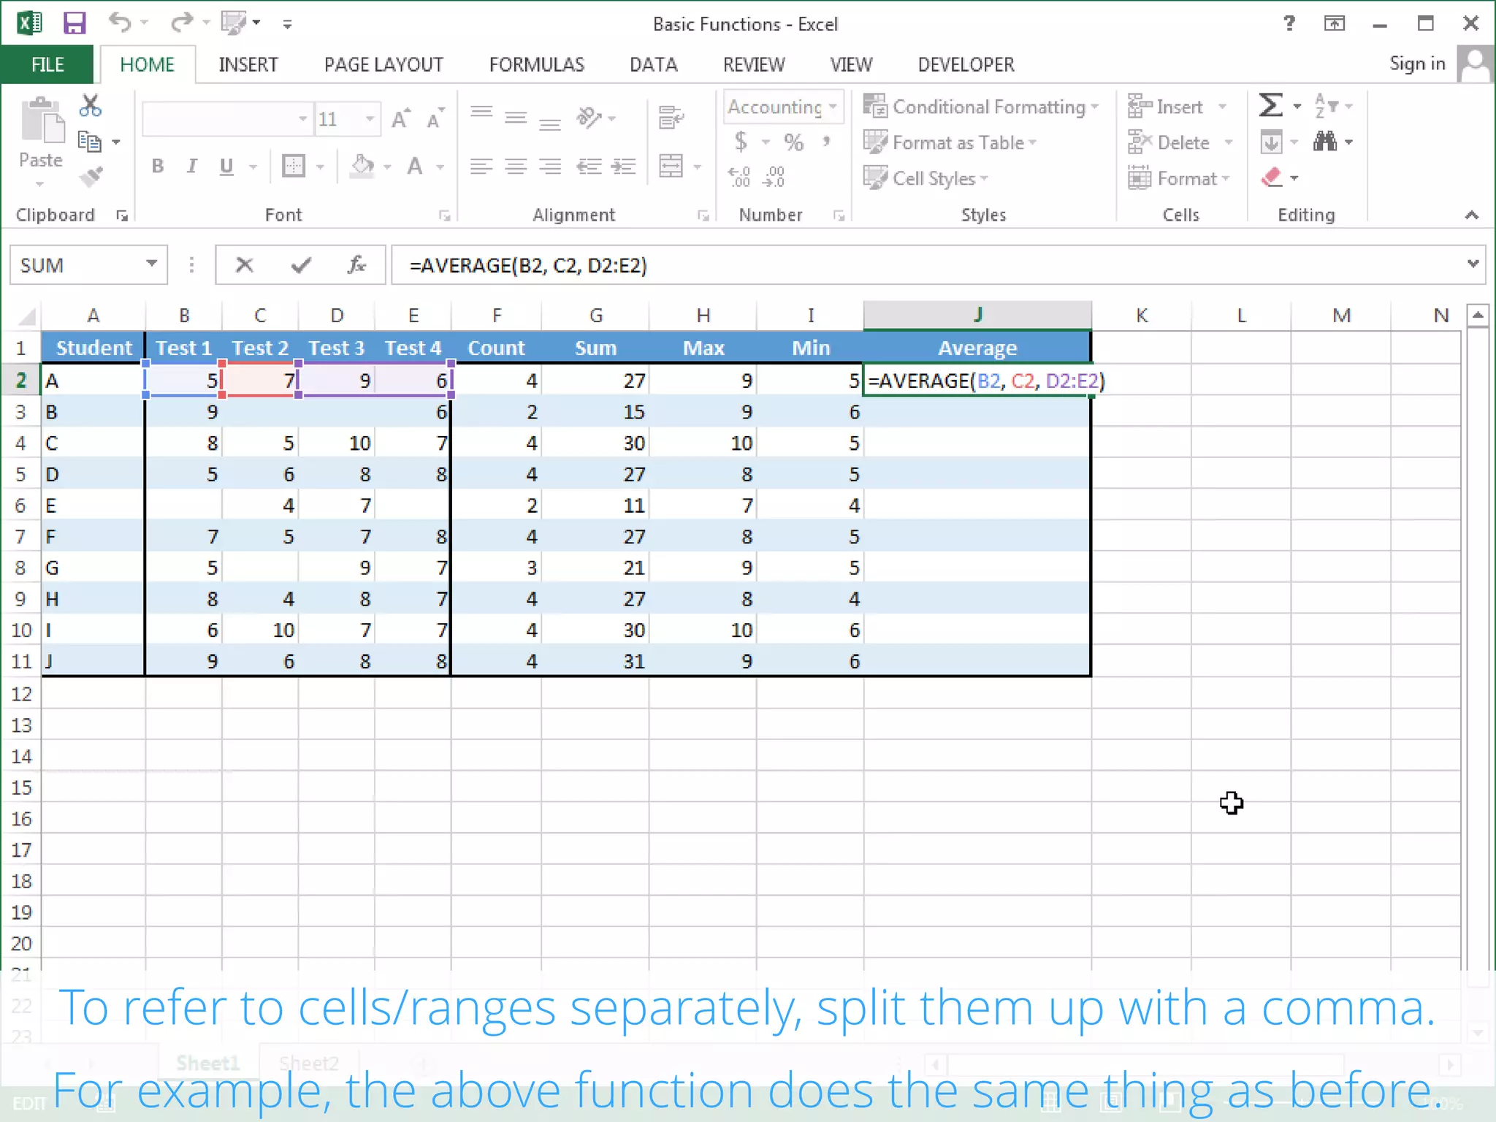Cancel formula entry with the X icon
Viewport: 1496px width, 1122px height.
pos(245,265)
